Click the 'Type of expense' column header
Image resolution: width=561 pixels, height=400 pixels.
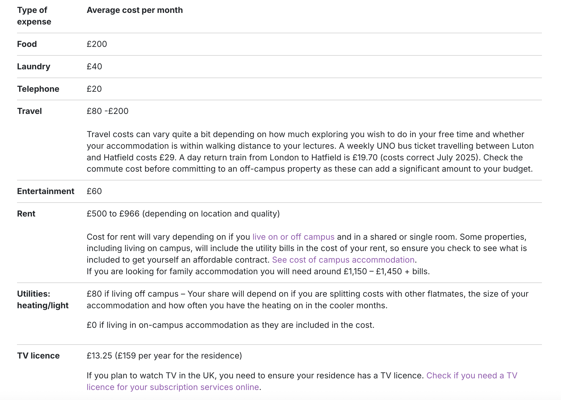coord(34,16)
